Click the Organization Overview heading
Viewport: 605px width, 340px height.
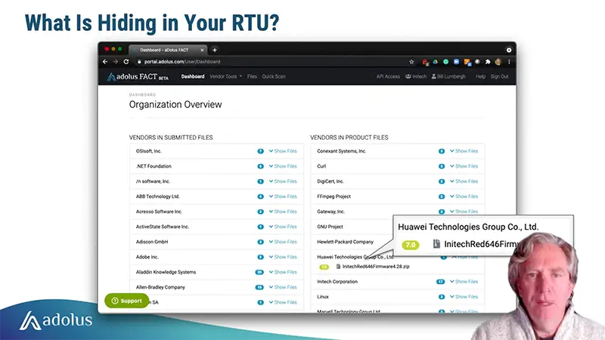[175, 104]
